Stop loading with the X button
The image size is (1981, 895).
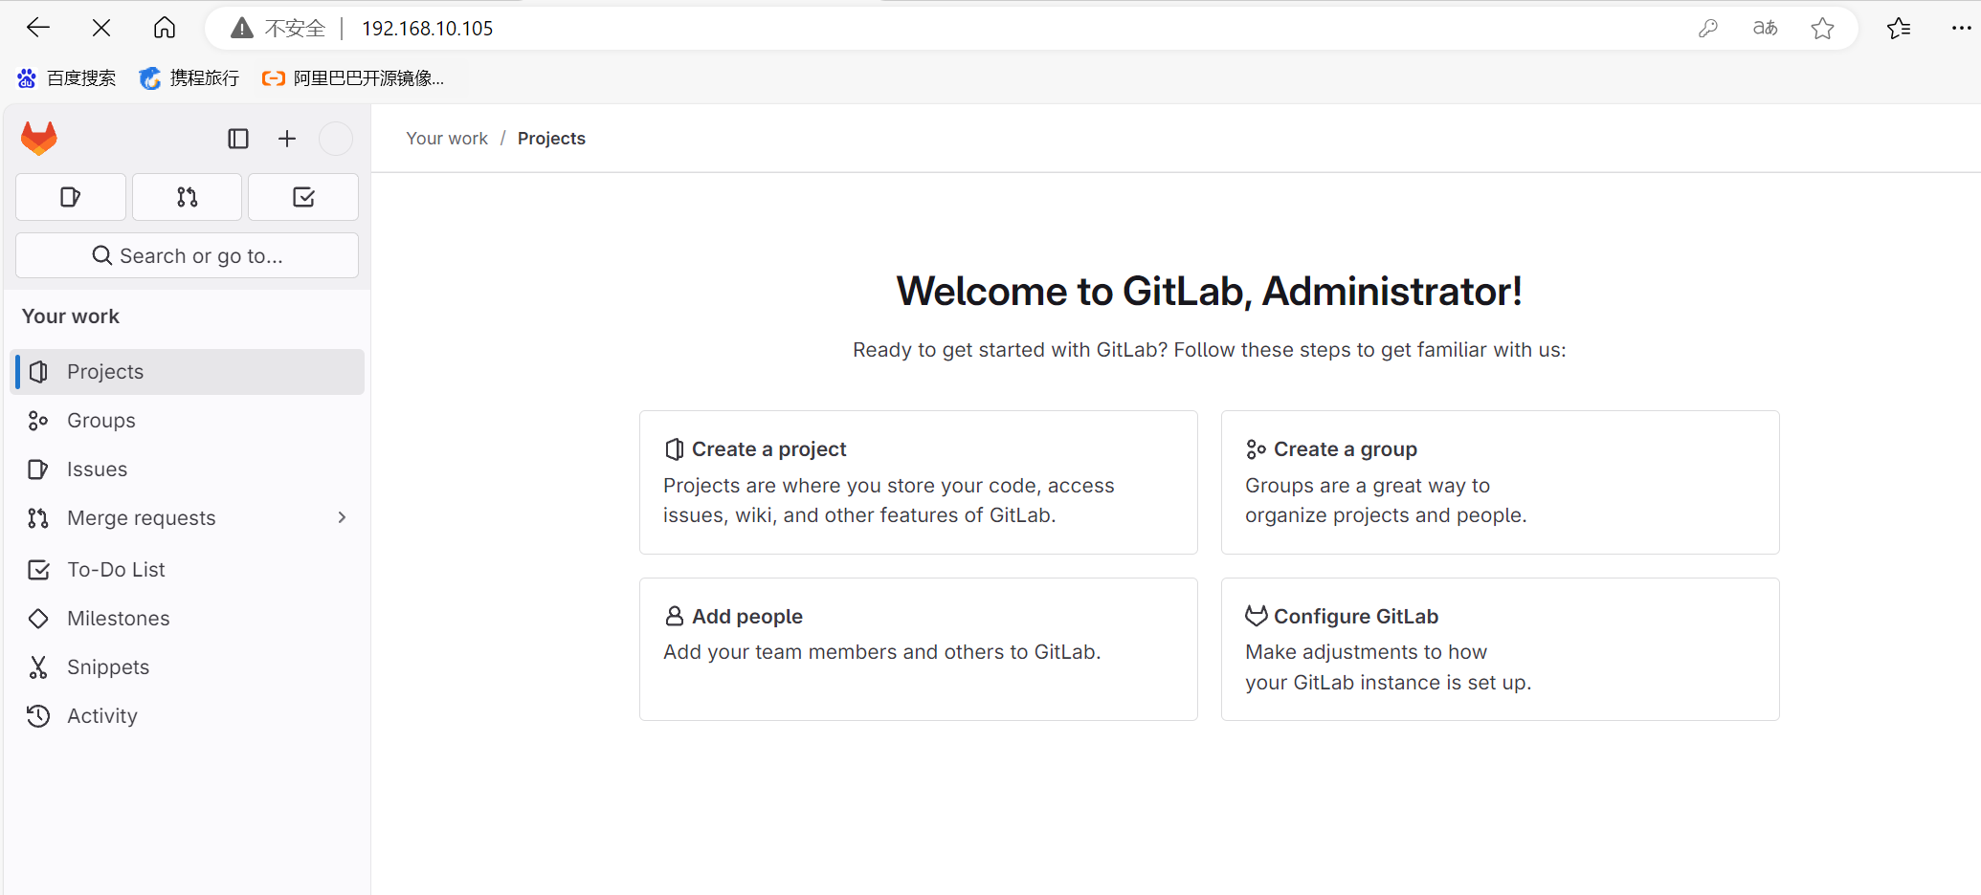101,29
